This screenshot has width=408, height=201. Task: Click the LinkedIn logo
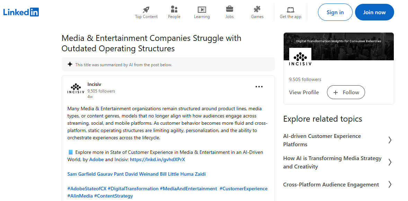point(21,11)
